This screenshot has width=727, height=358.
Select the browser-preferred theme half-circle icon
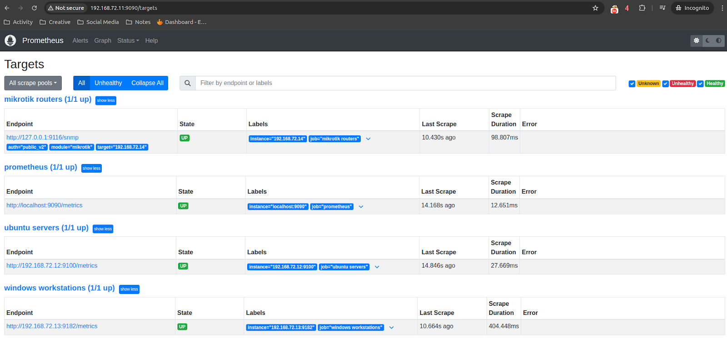click(719, 40)
